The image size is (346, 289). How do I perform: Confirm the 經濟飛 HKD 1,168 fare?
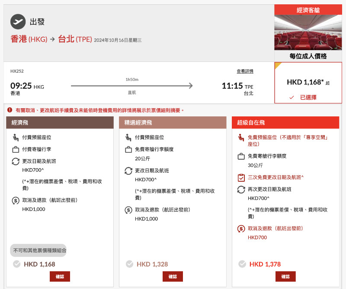pyautogui.click(x=60, y=276)
